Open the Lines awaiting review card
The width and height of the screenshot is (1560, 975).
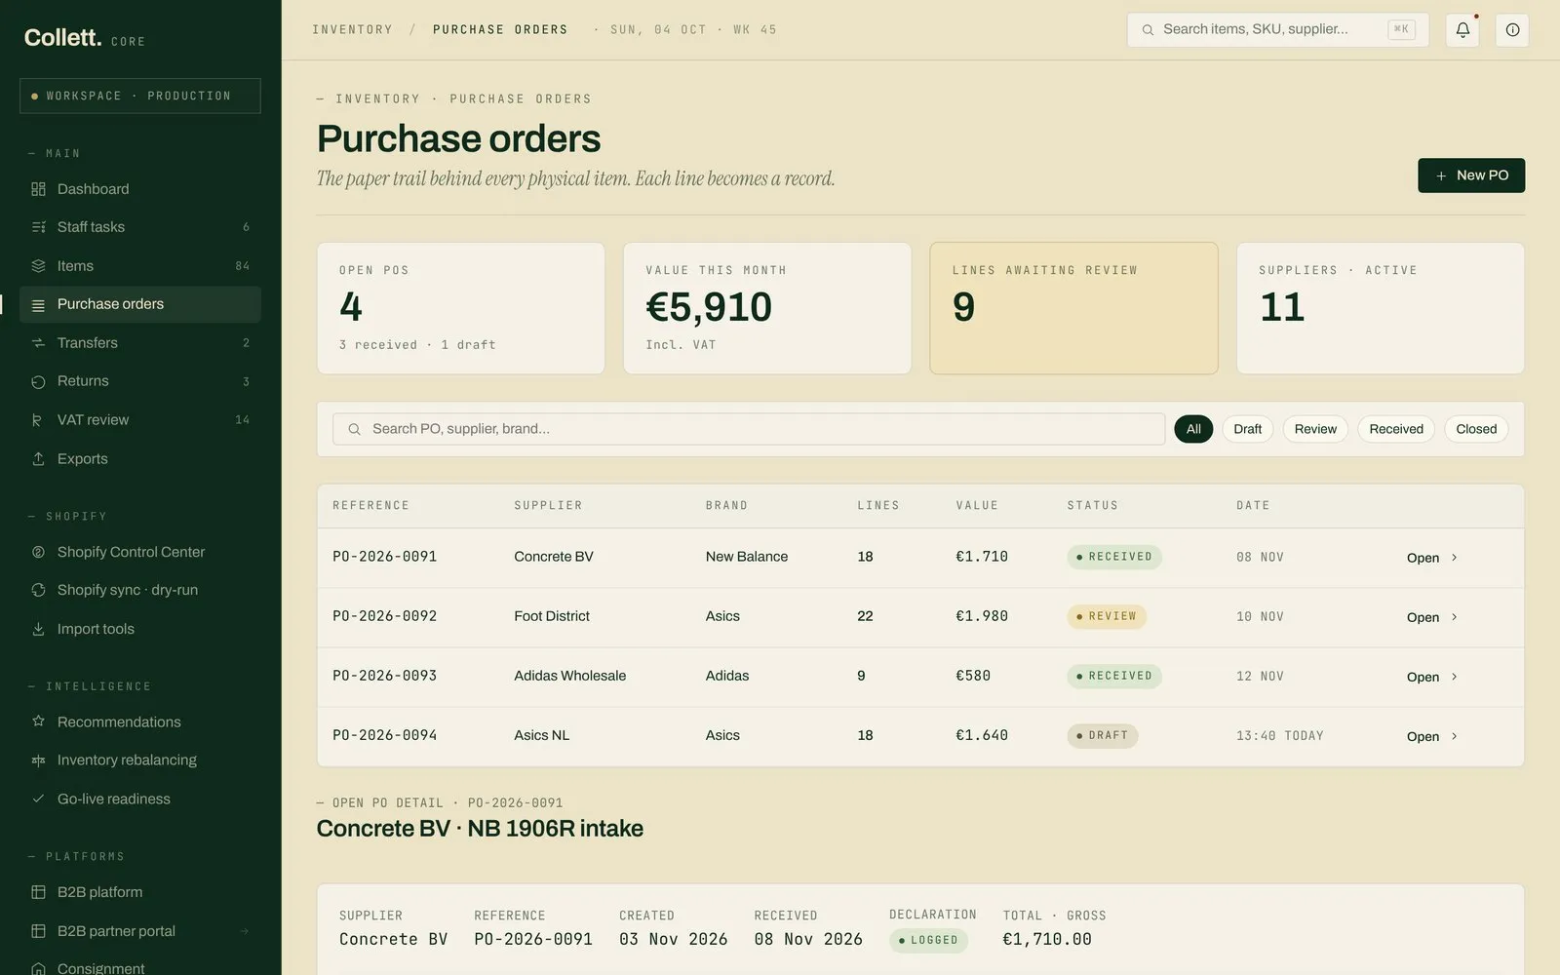click(x=1073, y=308)
